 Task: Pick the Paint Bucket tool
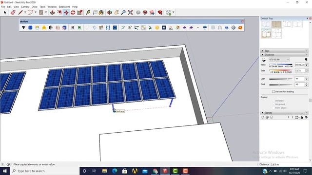101,13
